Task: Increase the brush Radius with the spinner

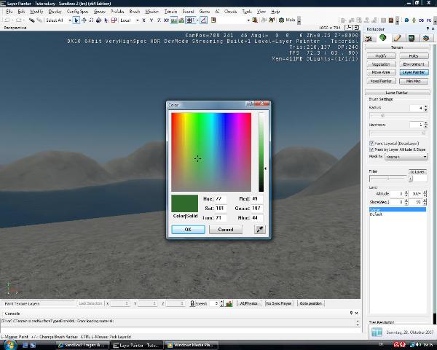Action: pyautogui.click(x=425, y=106)
